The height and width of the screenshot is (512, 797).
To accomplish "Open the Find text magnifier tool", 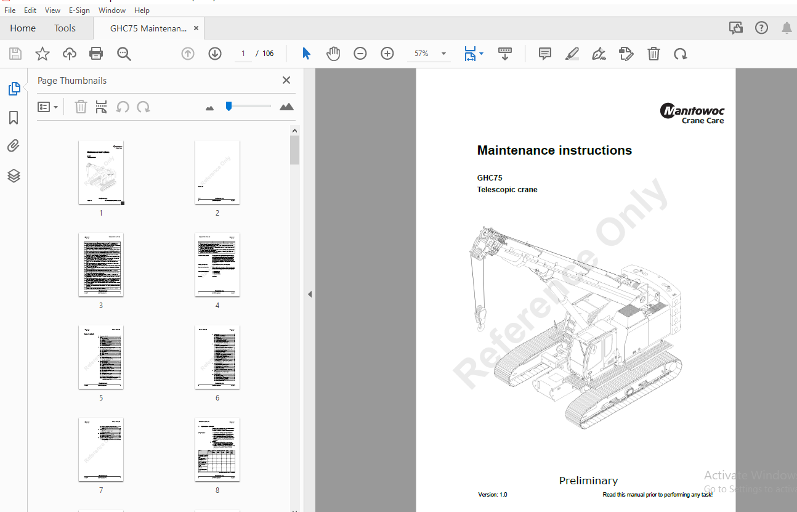I will coord(124,54).
